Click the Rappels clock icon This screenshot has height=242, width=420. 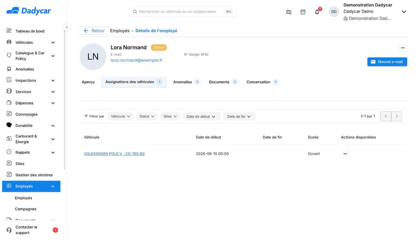[9, 152]
